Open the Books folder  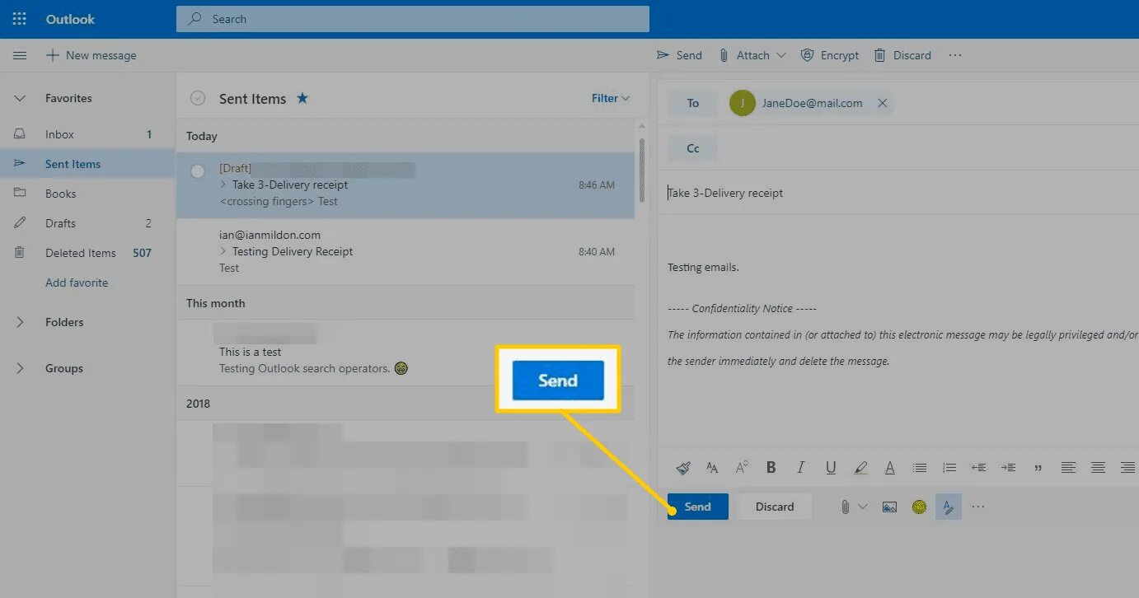(x=87, y=194)
